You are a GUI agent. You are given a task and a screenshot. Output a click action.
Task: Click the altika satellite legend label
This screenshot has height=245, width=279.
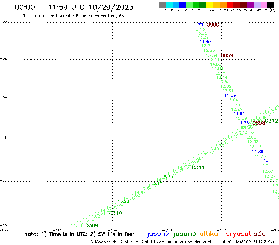(x=209, y=233)
